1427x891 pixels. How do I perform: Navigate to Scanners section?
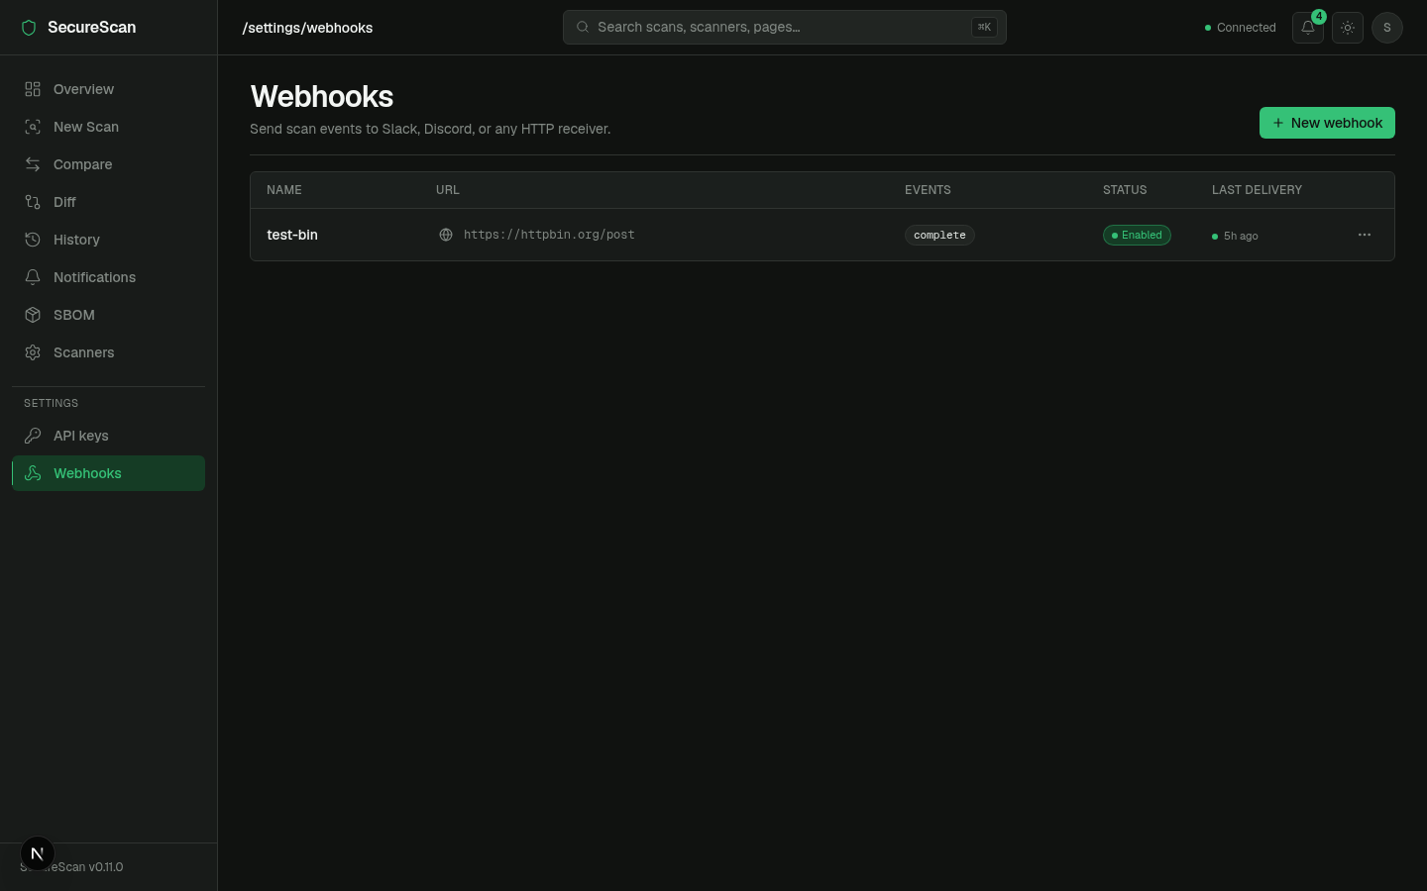[x=108, y=352]
